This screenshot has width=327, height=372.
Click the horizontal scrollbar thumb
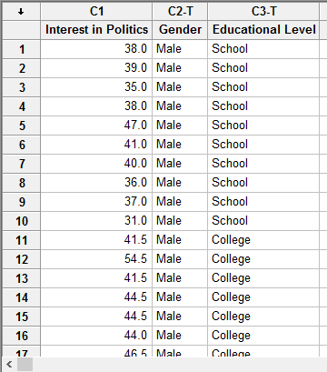pos(25,364)
